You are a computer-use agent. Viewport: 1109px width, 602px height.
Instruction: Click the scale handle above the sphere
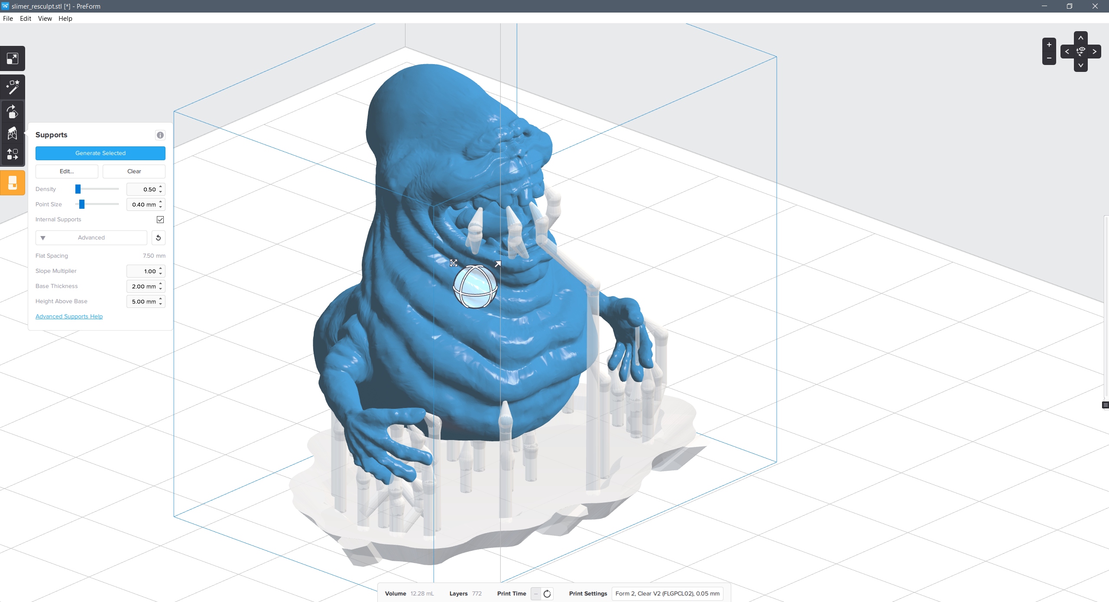point(454,263)
